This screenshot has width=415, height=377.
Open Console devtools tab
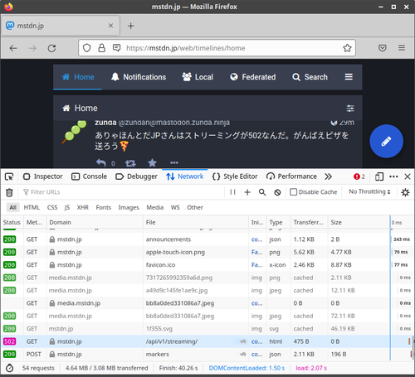point(89,176)
